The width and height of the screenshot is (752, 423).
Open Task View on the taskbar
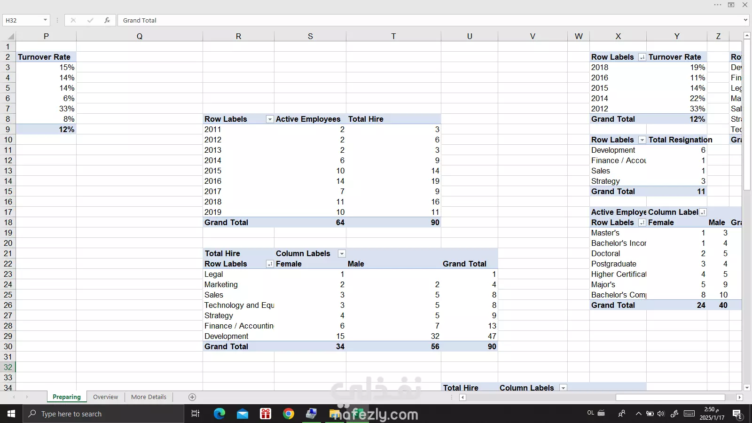[196, 414]
